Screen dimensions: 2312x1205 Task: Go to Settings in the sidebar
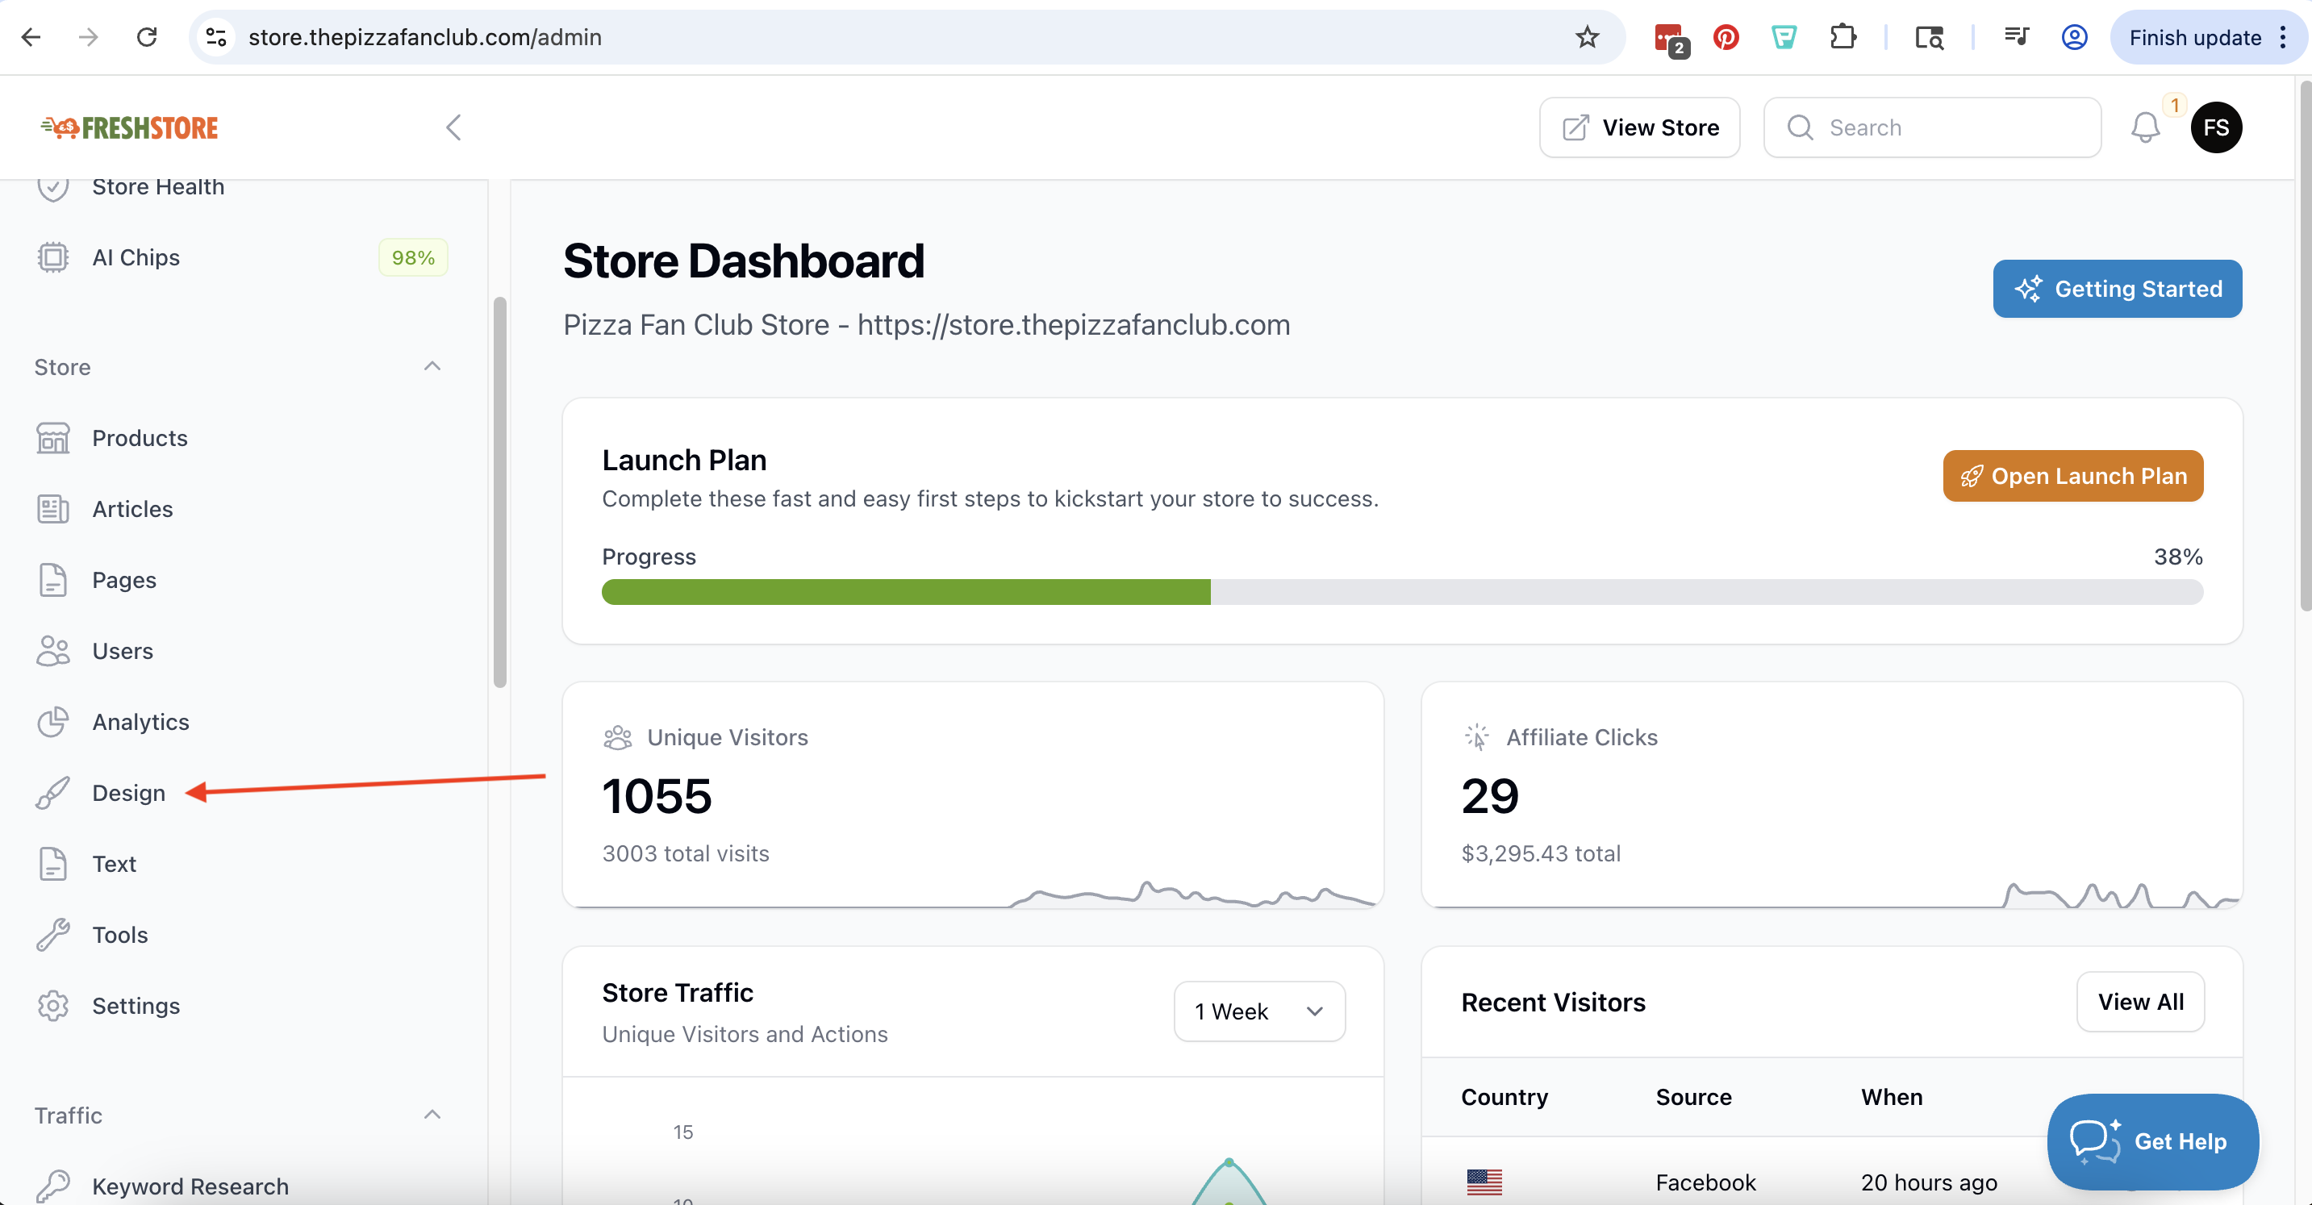(136, 1006)
